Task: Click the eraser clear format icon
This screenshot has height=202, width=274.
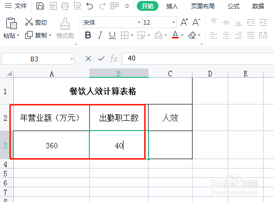Action: tap(192, 35)
